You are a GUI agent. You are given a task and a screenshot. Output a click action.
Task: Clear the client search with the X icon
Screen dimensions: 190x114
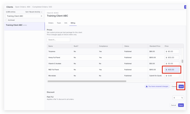coord(41,16)
